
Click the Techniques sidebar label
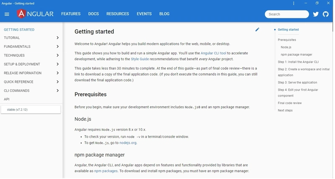coord(14,56)
